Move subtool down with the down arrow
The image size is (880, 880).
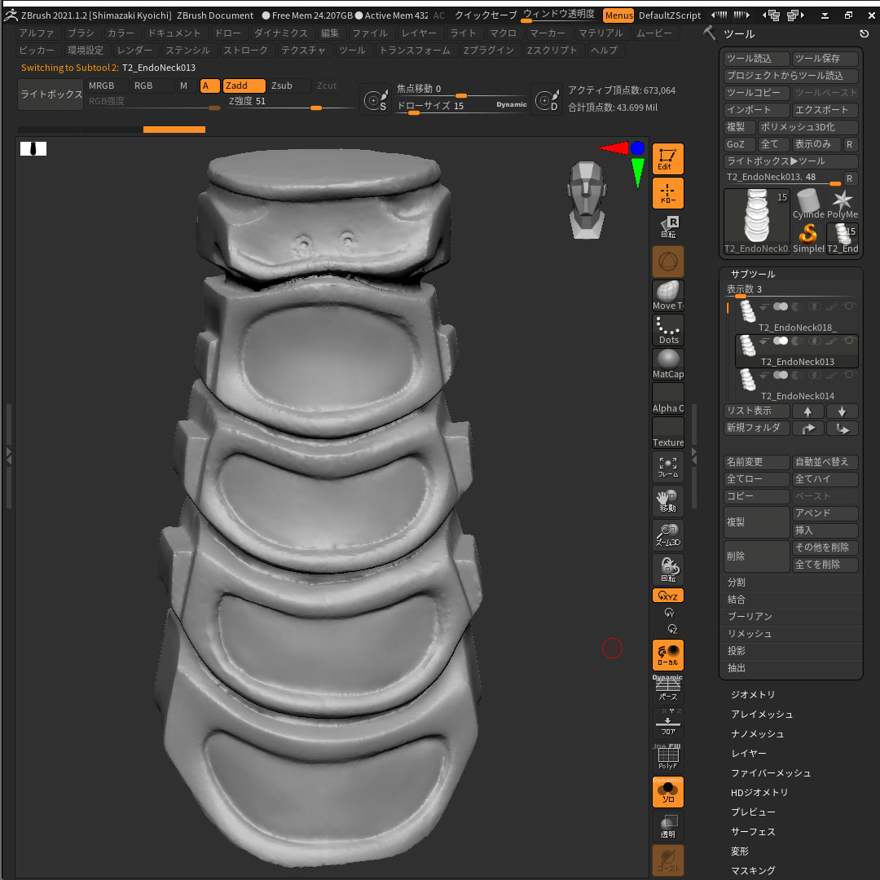pos(841,411)
